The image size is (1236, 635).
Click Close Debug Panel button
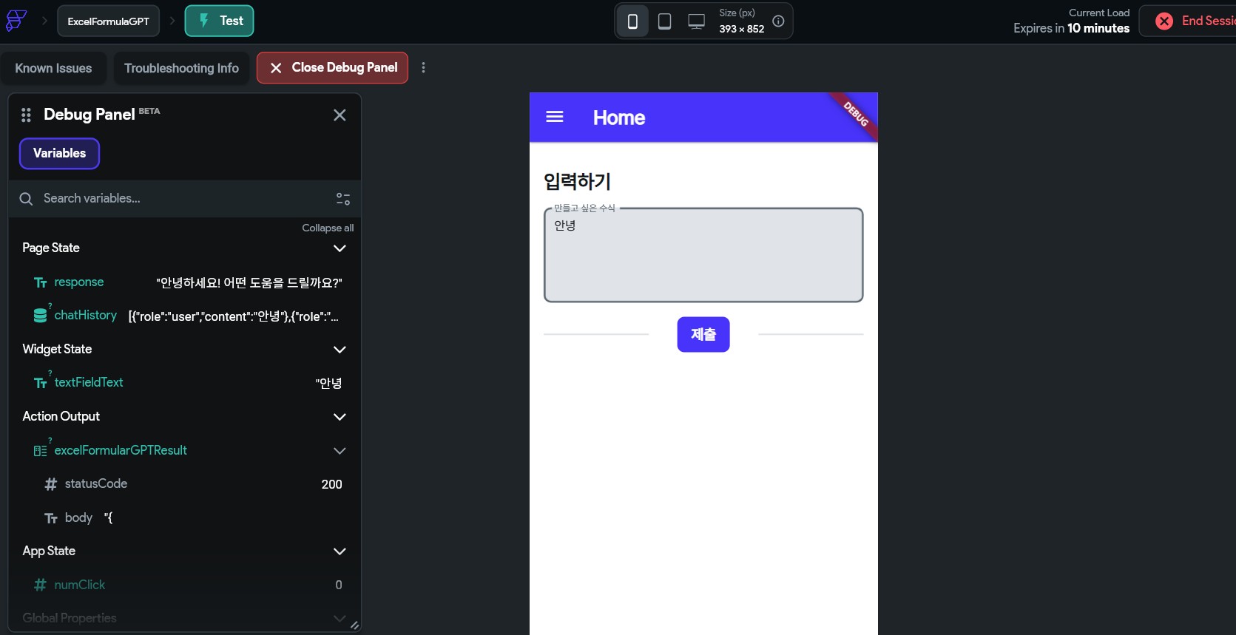click(332, 68)
